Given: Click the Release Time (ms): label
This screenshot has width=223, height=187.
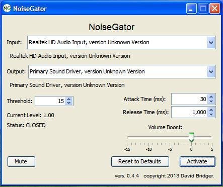Looking at the screenshot, I should (x=145, y=112).
